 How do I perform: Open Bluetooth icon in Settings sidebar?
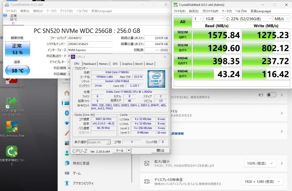click(x=67, y=113)
